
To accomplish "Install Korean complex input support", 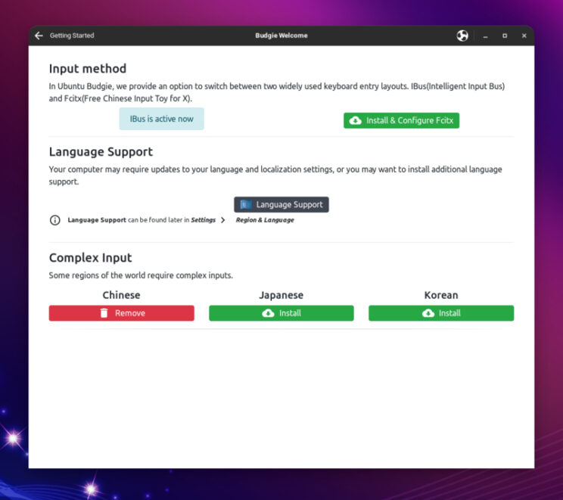I will tap(441, 313).
